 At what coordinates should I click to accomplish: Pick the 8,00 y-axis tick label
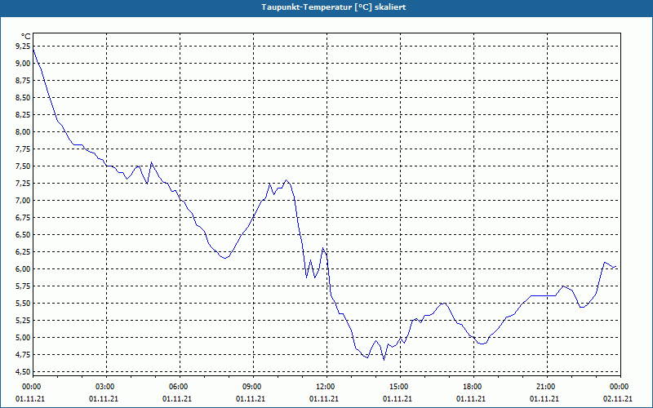click(x=23, y=132)
